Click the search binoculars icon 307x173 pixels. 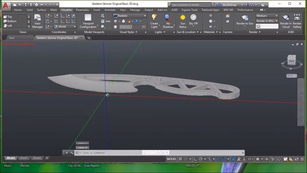tap(214, 4)
